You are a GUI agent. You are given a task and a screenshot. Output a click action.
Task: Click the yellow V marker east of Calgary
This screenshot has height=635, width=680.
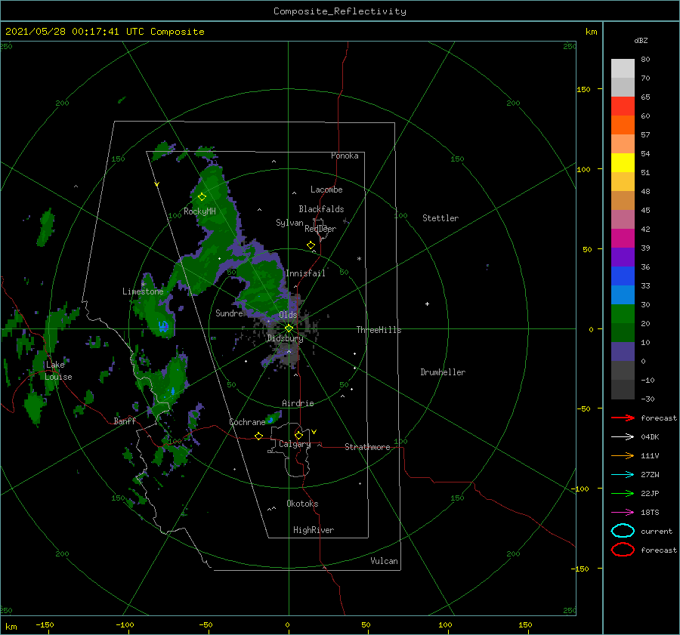click(314, 432)
